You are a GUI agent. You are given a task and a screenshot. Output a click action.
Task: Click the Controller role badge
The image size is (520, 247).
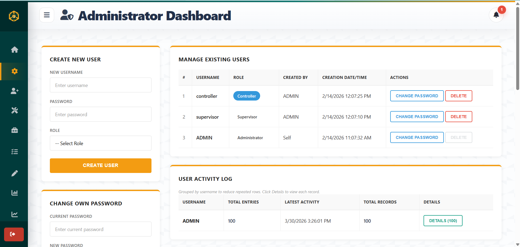tap(247, 96)
